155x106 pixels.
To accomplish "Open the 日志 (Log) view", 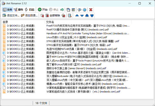I will click(x=30, y=10).
